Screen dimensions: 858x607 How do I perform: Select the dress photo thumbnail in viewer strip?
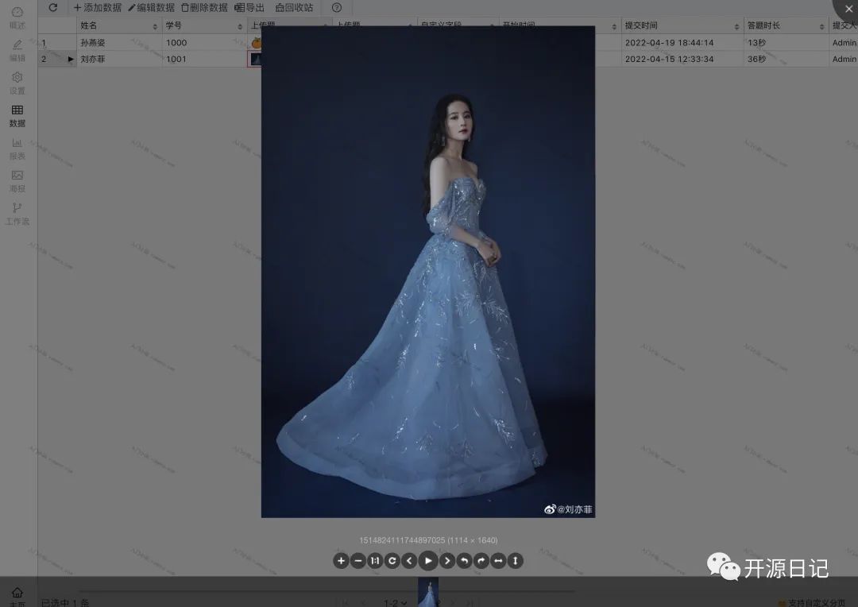[428, 592]
